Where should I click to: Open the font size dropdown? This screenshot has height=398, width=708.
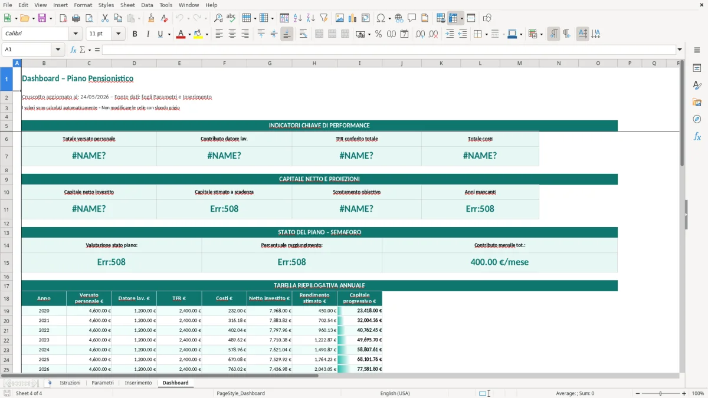118,34
